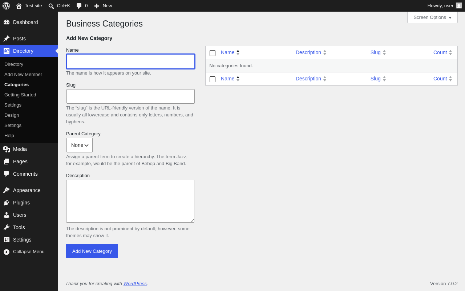Open the Test site home icon

tap(19, 6)
